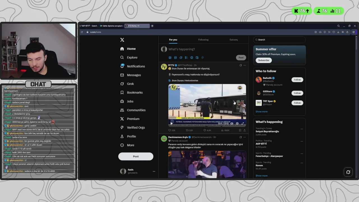
Task: Switch to Sahte diploma soruşturması browser tab
Action: (x=112, y=26)
